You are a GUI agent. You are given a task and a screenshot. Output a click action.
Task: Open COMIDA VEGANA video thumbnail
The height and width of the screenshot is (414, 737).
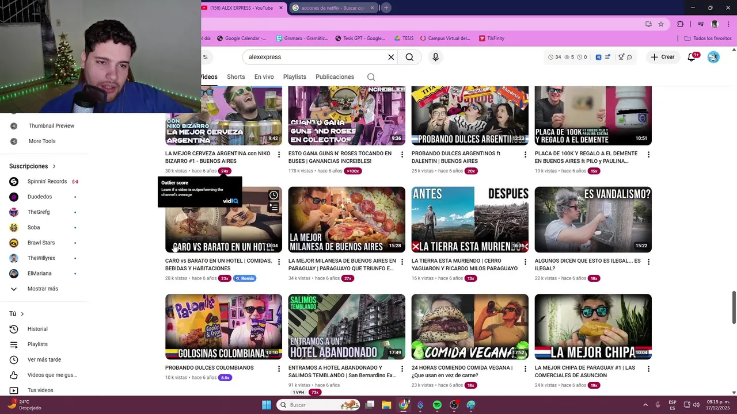click(x=470, y=327)
